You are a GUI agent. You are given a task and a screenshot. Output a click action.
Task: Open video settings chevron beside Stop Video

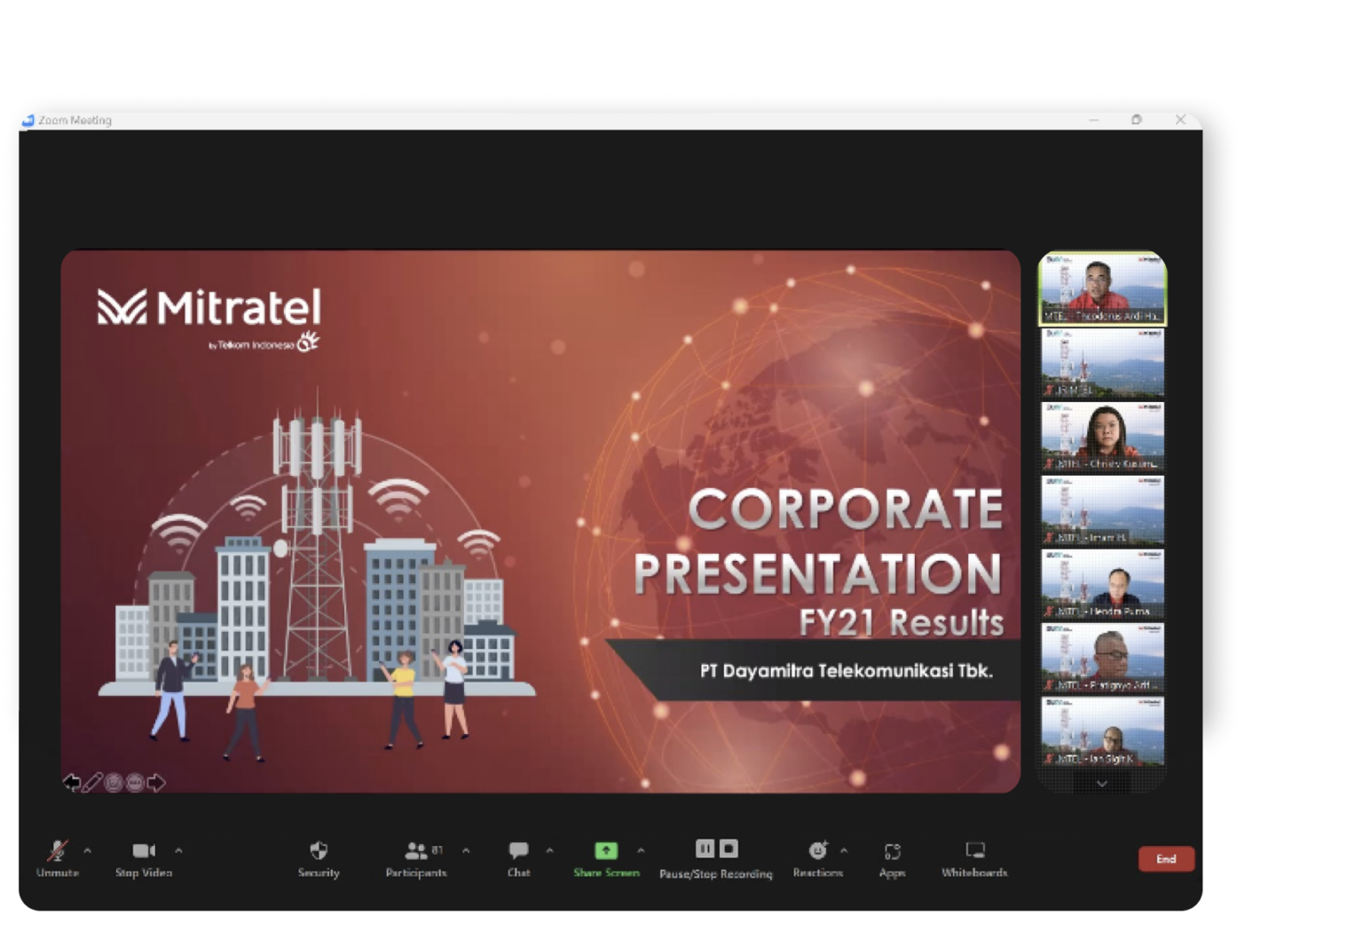pos(179,850)
